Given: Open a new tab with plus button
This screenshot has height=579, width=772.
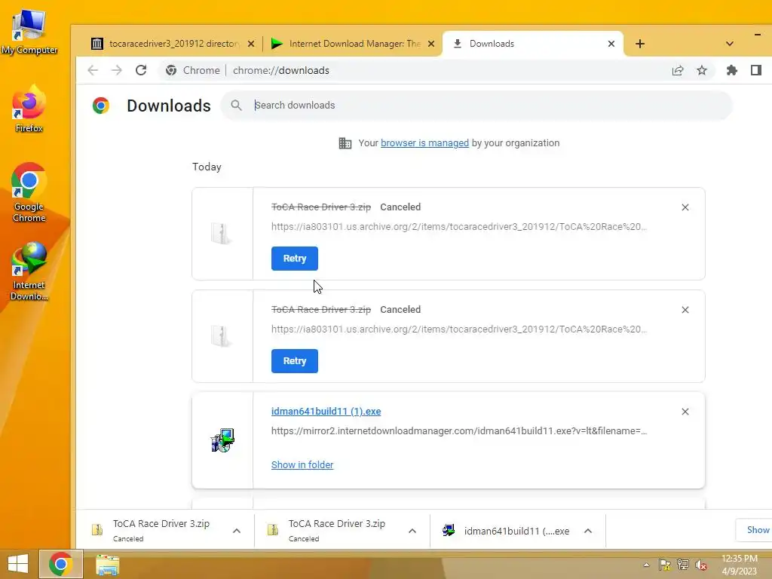Looking at the screenshot, I should tap(639, 44).
